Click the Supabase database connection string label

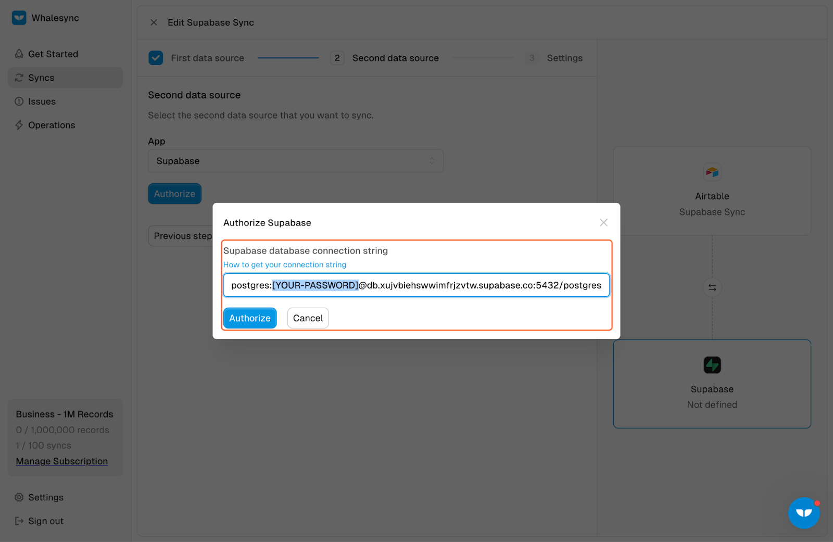tap(306, 251)
